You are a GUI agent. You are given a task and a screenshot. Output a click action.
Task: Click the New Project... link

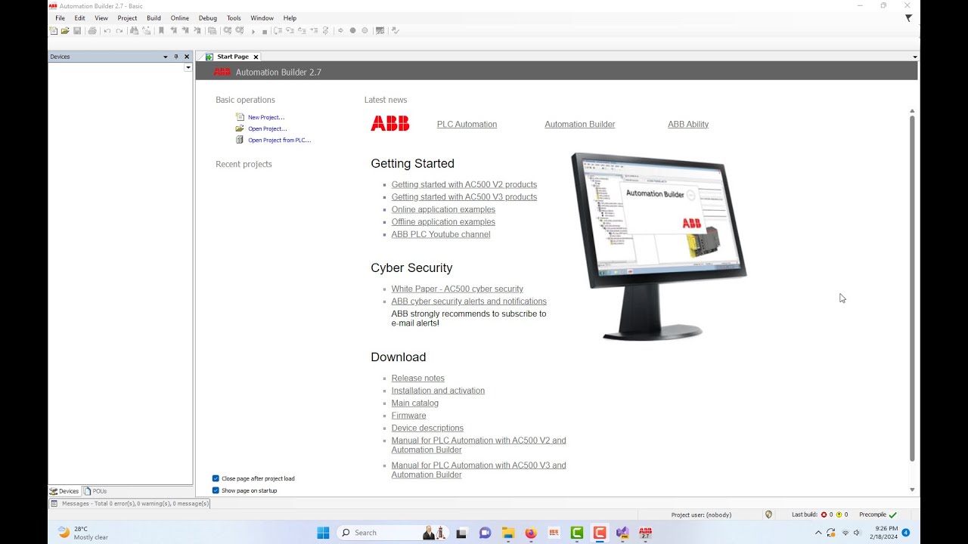coord(266,117)
